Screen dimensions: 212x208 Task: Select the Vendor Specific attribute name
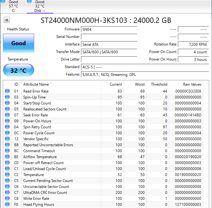pos(36,139)
